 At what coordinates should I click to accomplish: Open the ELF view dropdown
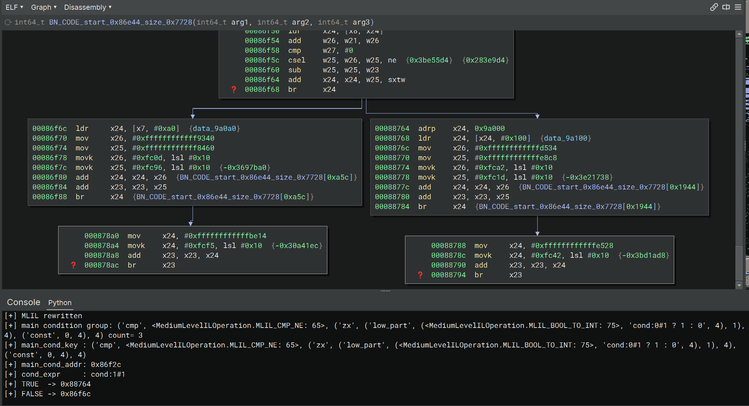pyautogui.click(x=14, y=7)
